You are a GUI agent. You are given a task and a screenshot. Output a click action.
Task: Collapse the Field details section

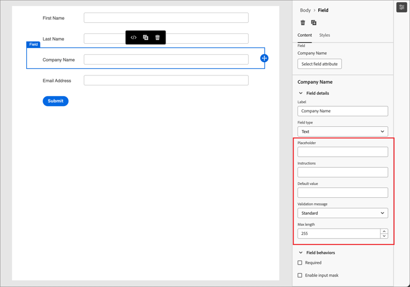tap(301, 93)
